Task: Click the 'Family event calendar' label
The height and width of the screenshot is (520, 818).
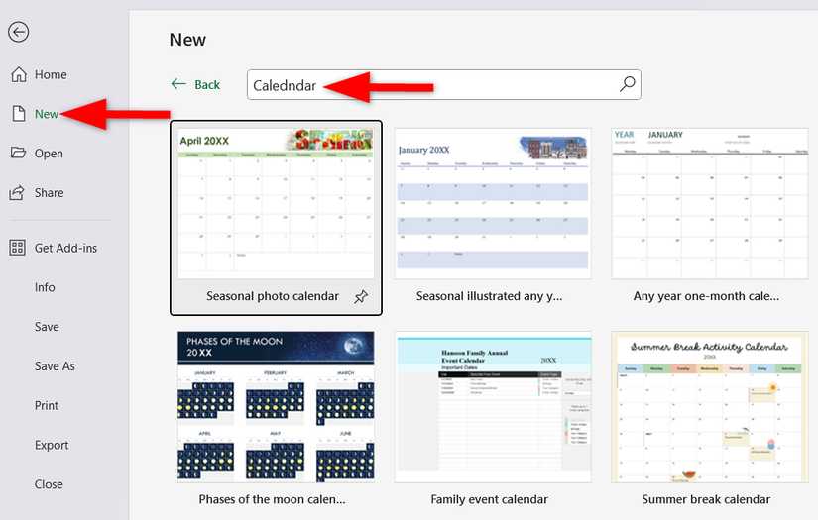Action: click(490, 499)
